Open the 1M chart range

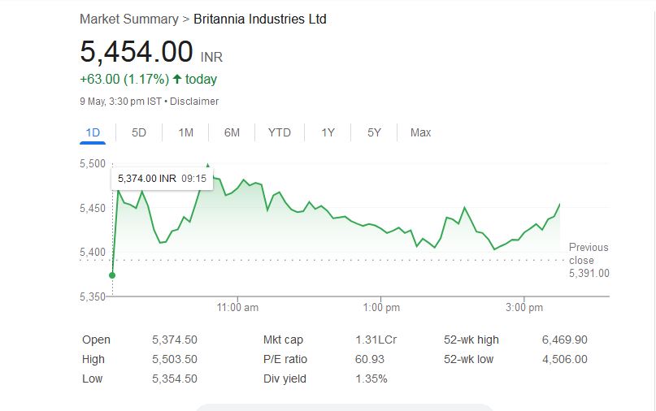185,132
